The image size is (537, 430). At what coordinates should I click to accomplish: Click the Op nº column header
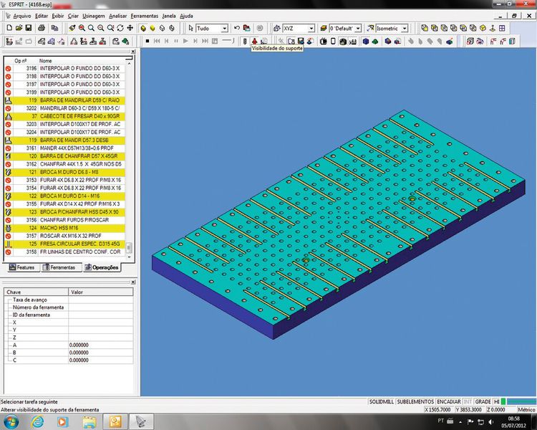[x=20, y=61]
